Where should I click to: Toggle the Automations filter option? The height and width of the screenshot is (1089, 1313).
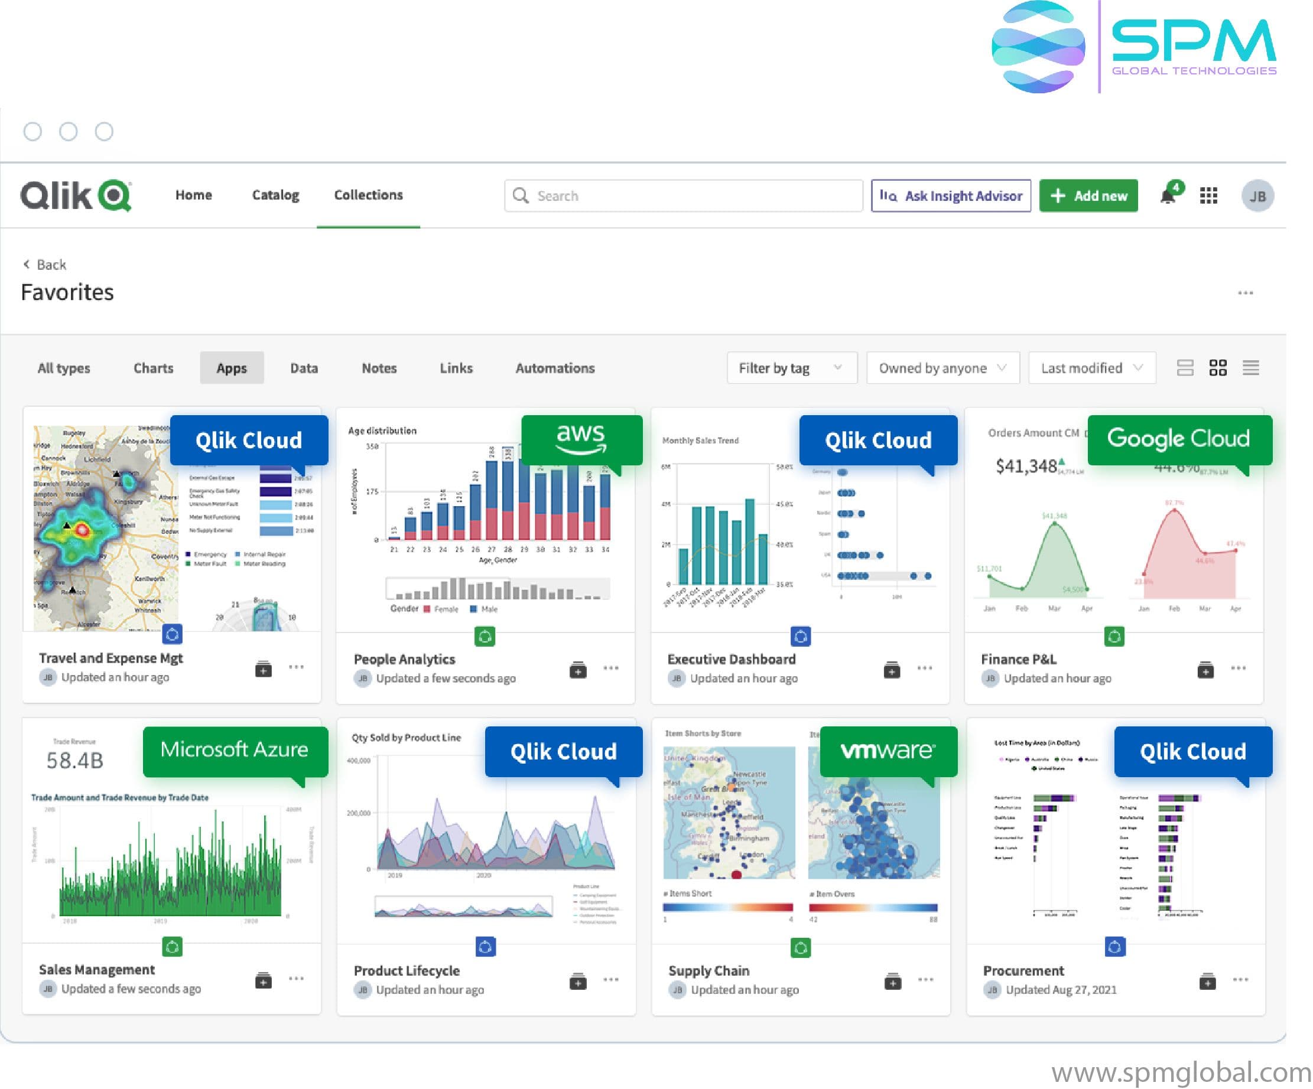[555, 367]
